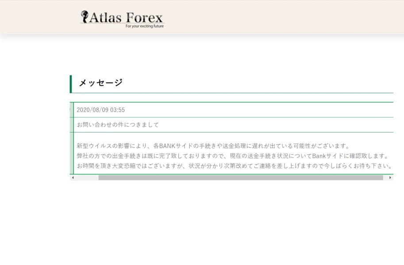Click the green accent bar beside メッセージ
404x265 pixels.
click(x=71, y=84)
